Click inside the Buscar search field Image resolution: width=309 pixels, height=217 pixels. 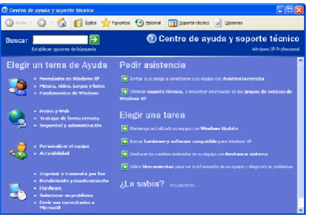point(60,40)
